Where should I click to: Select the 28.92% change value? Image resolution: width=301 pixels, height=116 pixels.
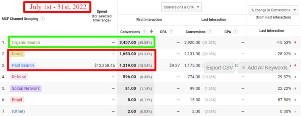click(284, 54)
